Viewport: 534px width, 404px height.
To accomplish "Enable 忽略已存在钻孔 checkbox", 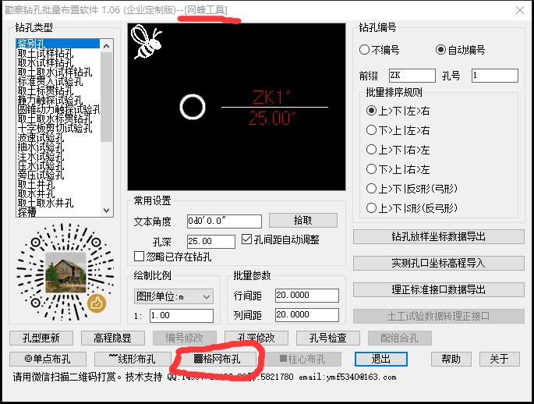I will [x=140, y=257].
